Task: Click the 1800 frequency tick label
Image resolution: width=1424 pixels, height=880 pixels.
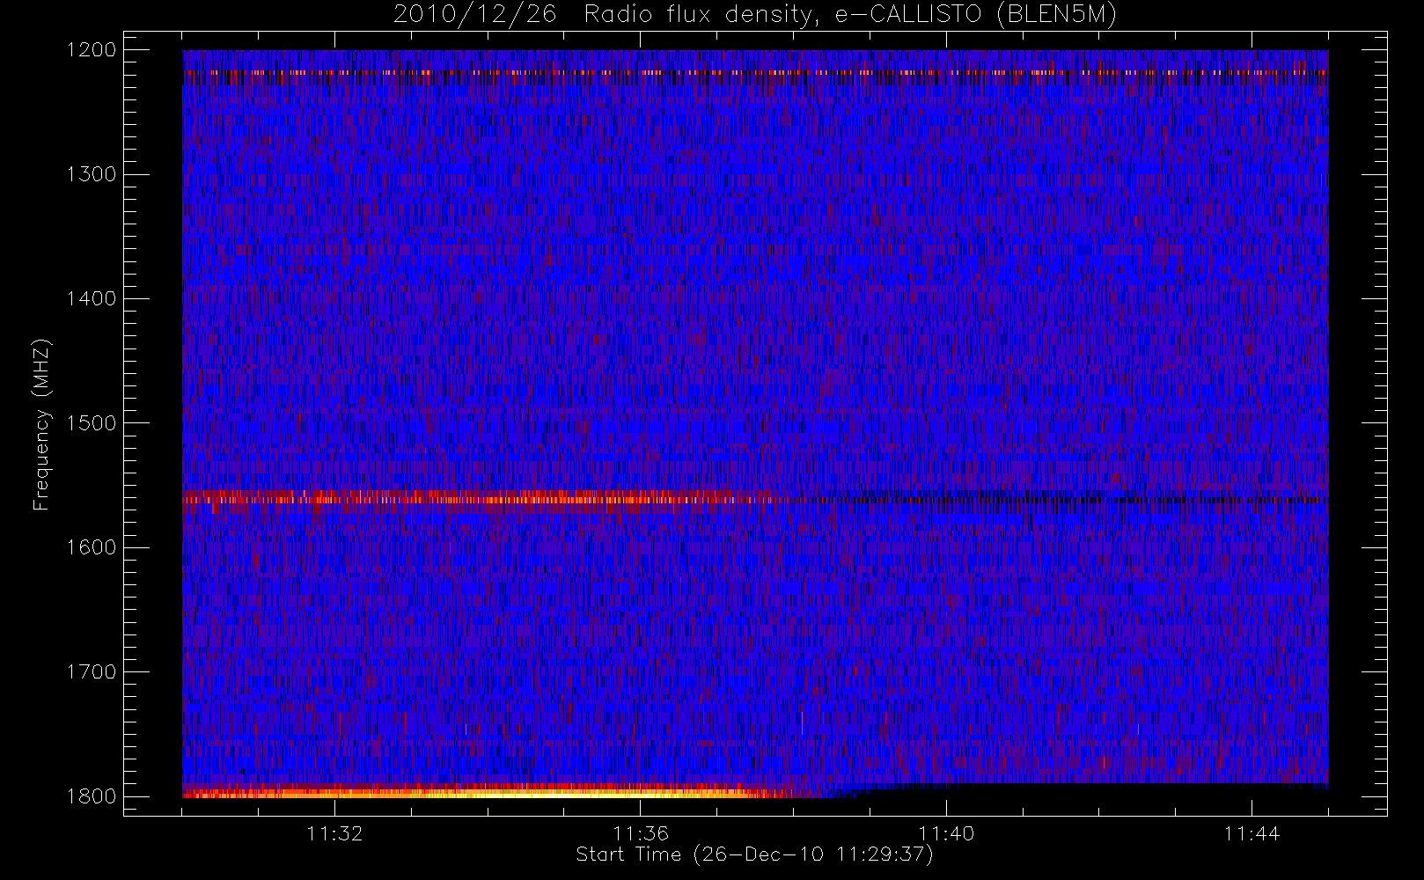Action: (92, 796)
